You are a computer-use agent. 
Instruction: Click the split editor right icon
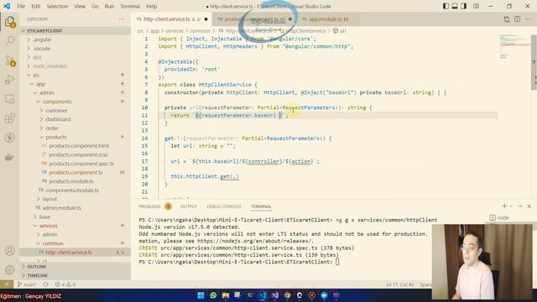[517, 19]
